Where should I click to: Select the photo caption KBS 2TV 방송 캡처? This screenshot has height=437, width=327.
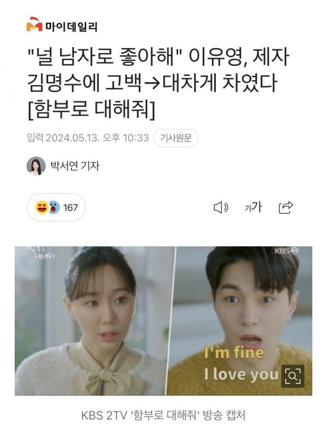[x=163, y=415]
